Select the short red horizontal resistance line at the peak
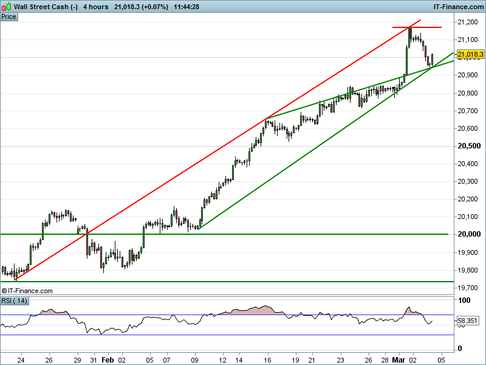This screenshot has height=365, width=486. point(417,27)
